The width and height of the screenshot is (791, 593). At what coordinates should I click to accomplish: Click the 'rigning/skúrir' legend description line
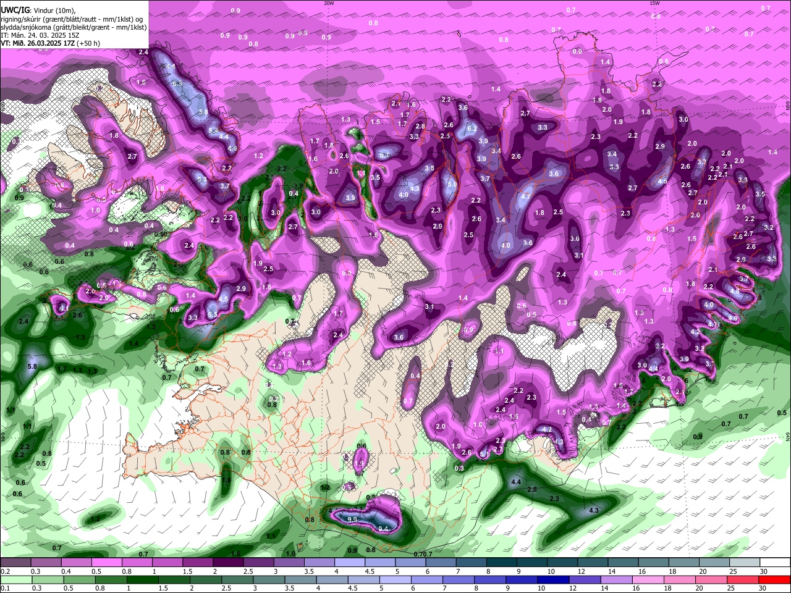(x=72, y=19)
